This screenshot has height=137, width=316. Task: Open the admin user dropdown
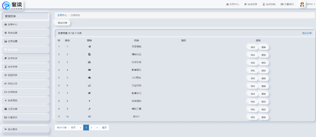tap(310, 4)
